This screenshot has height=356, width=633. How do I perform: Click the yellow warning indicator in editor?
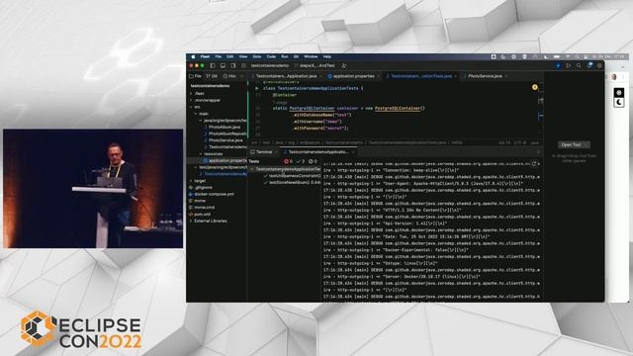(x=534, y=87)
